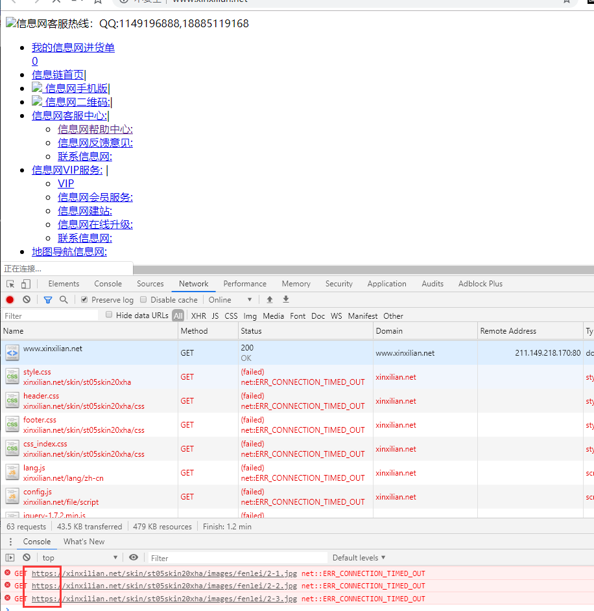Create live expression with eye icon
Viewport: 594px width, 611px height.
coord(134,558)
